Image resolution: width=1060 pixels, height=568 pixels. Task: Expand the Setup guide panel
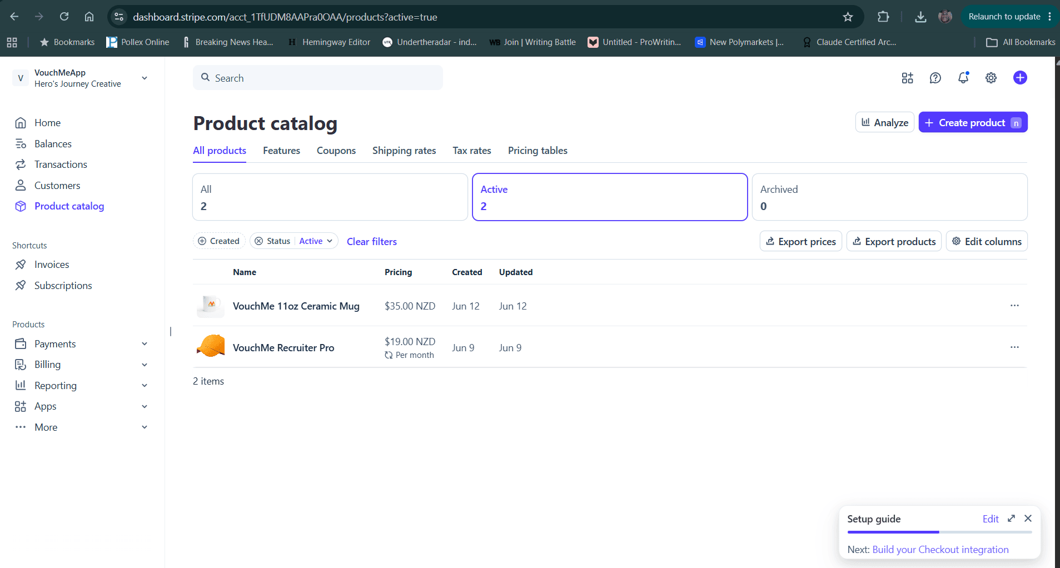(x=1011, y=519)
